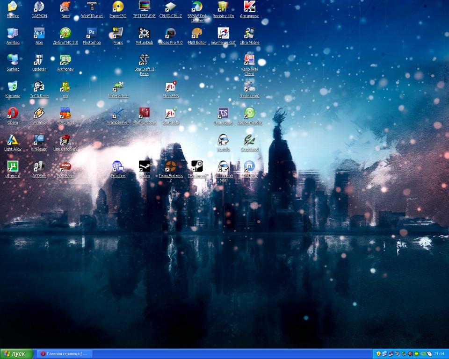The image size is (449, 359).
Task: Click the VirtualDub gear icon
Action: 145,33
